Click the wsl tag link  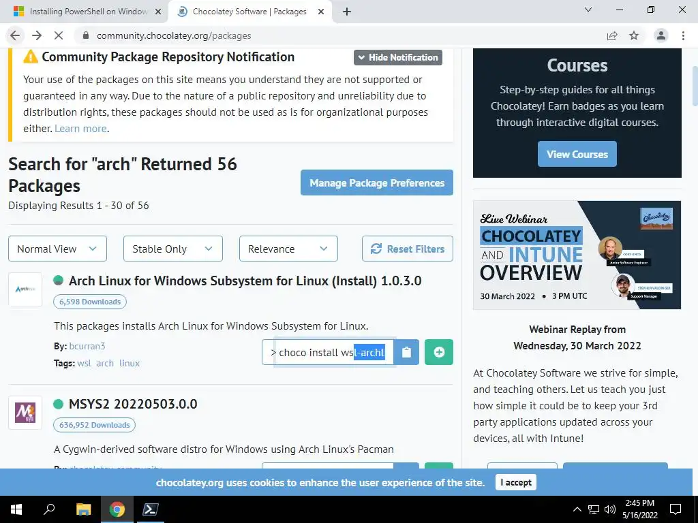click(84, 363)
